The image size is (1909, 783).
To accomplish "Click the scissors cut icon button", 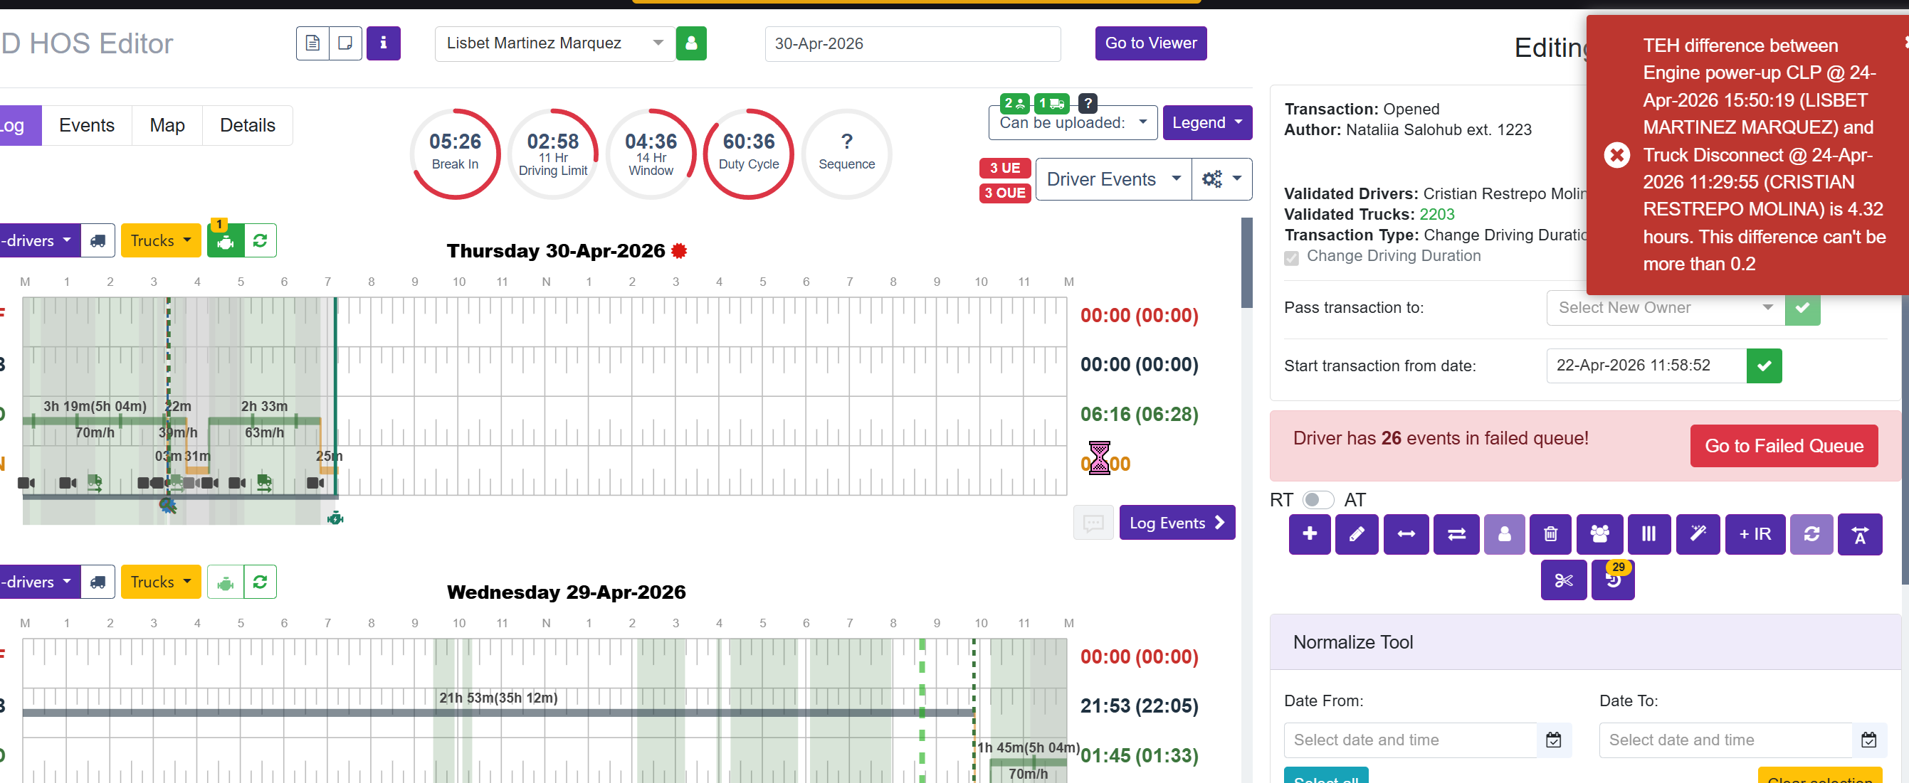I will (1563, 580).
